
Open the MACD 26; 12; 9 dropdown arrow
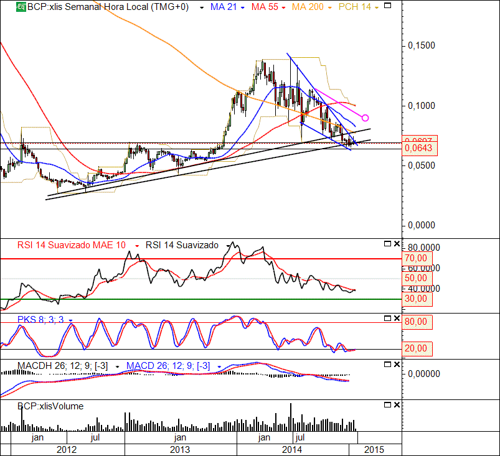tap(219, 367)
